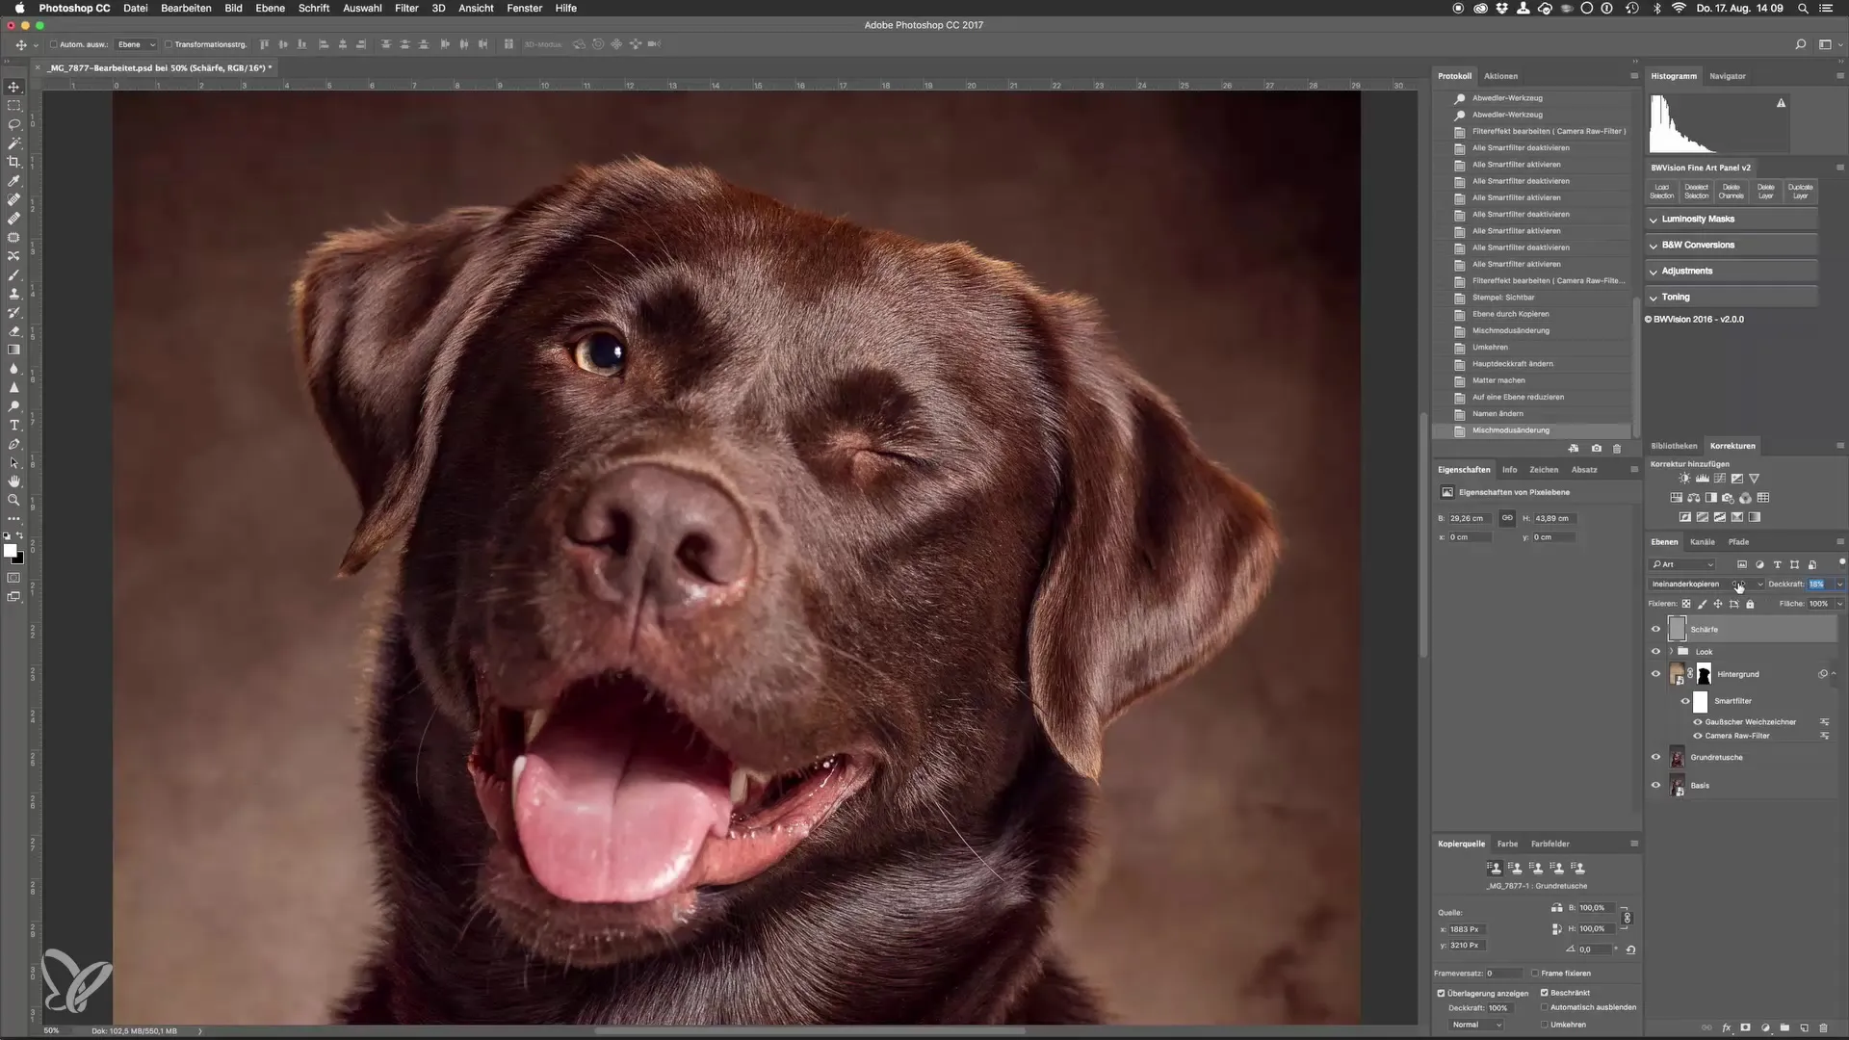This screenshot has width=1849, height=1040.
Task: Expand Luminosity Masks section
Action: click(1731, 220)
